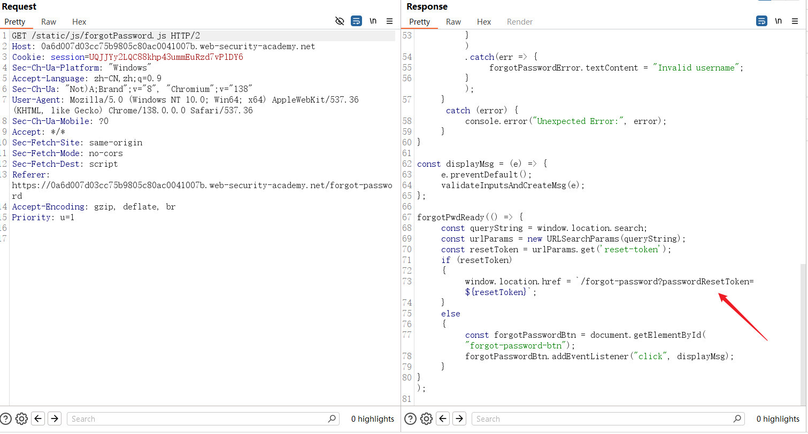Image resolution: width=808 pixels, height=434 pixels.
Task: Click the Response vertical scrollbar
Action: click(803, 335)
